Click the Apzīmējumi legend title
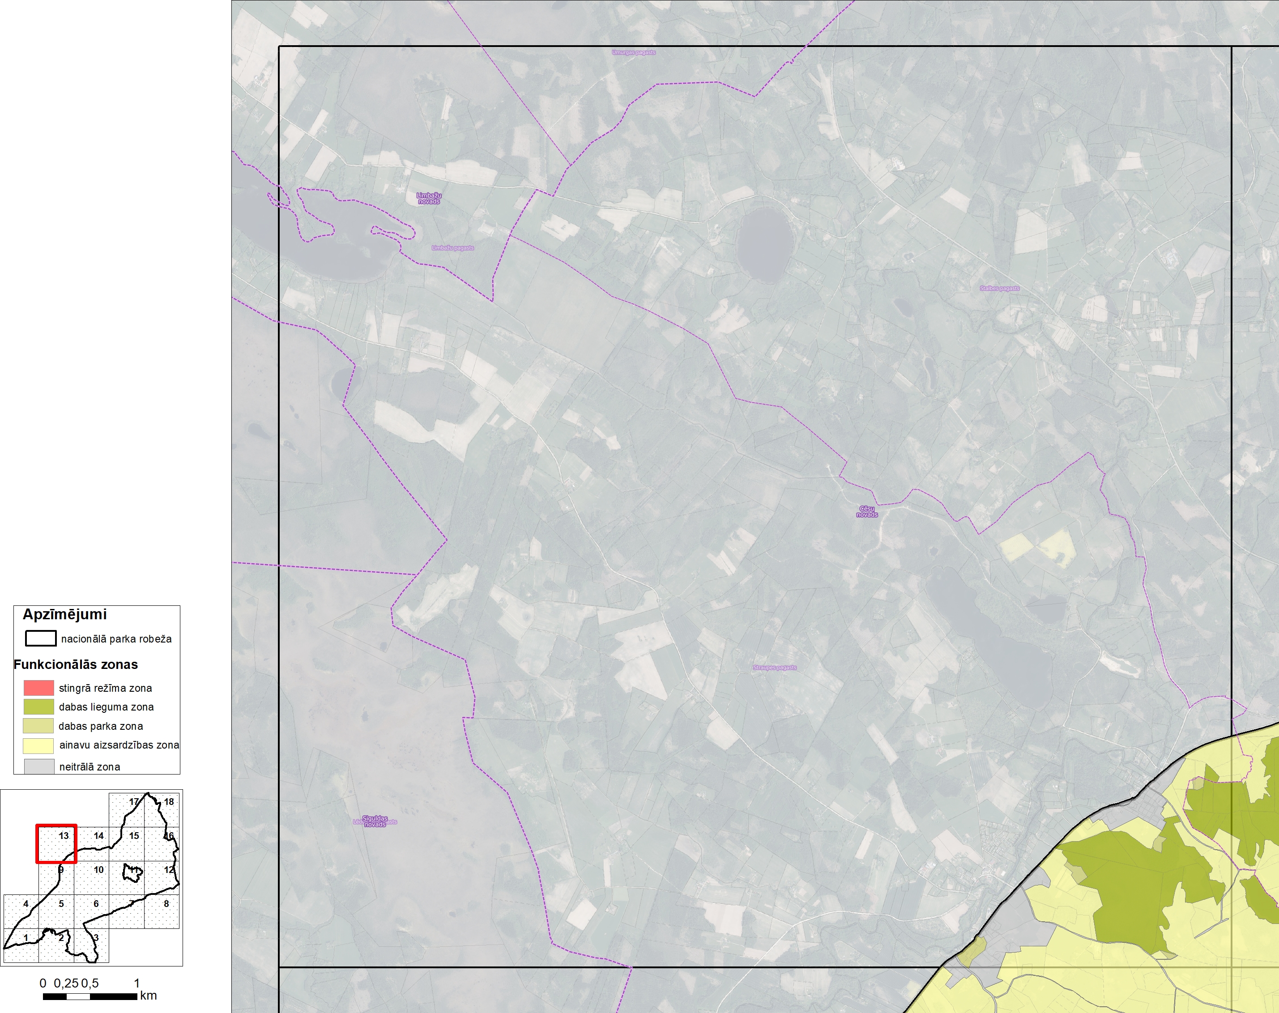Viewport: 1279px width, 1013px height. [64, 614]
